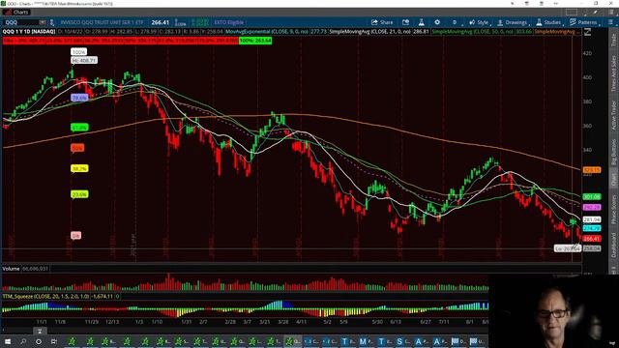Image resolution: width=619 pixels, height=348 pixels.
Task: Open Windows taskbar search
Action: pos(23,341)
